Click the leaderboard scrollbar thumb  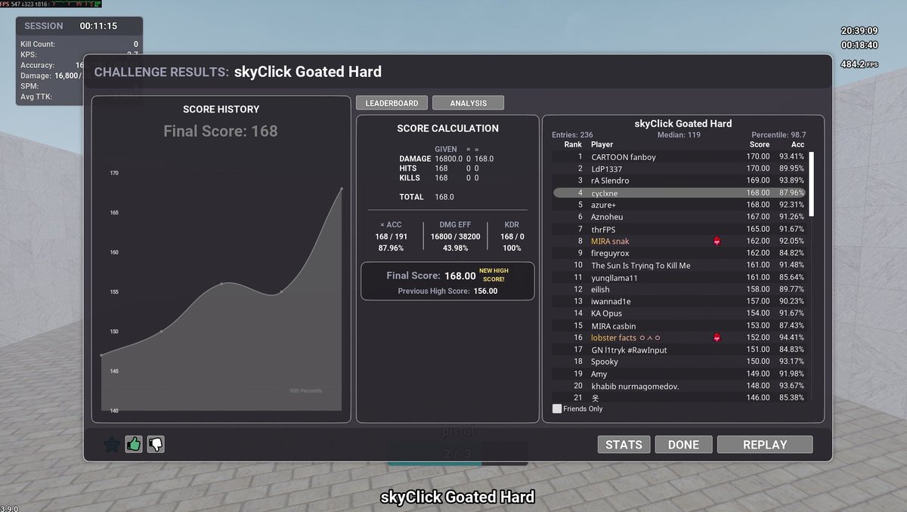(x=812, y=184)
